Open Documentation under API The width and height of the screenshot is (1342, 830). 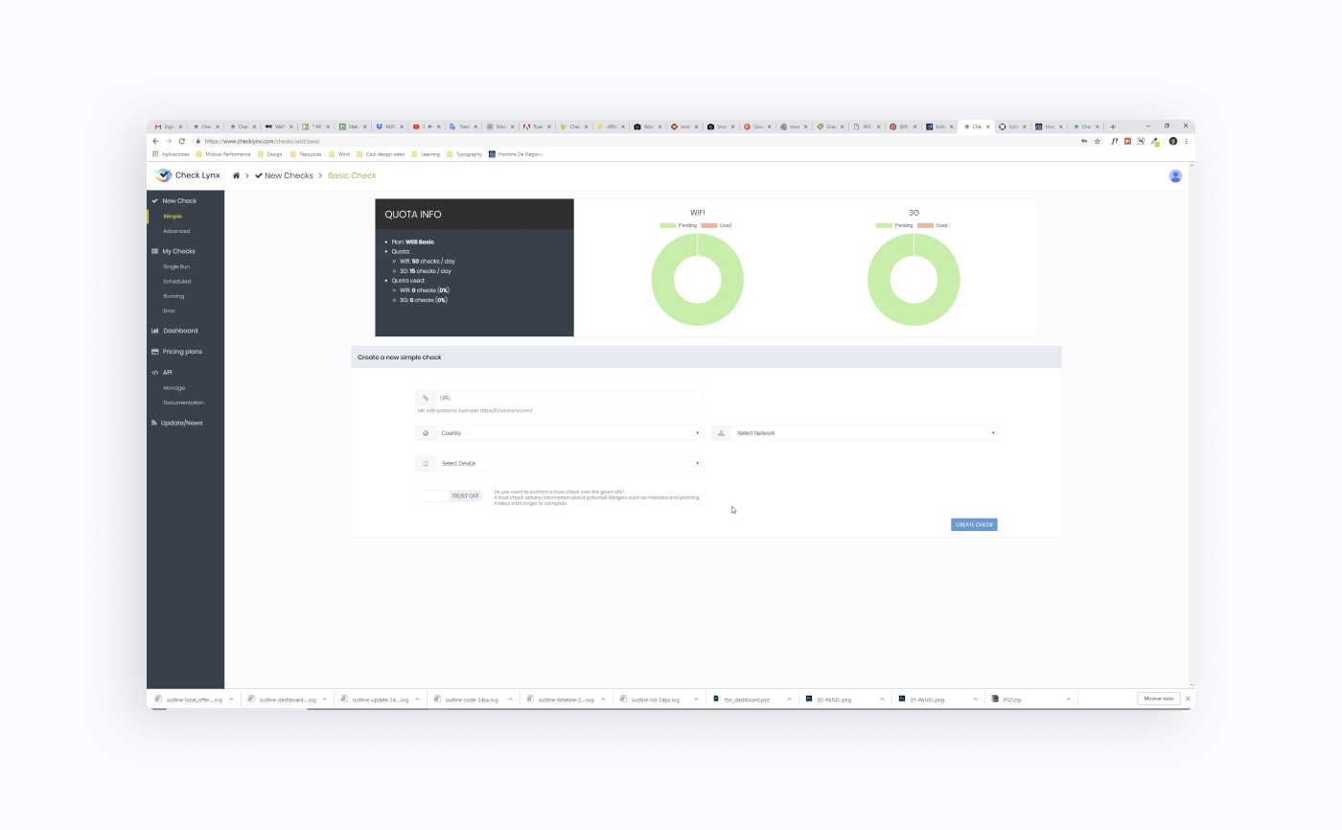point(183,403)
